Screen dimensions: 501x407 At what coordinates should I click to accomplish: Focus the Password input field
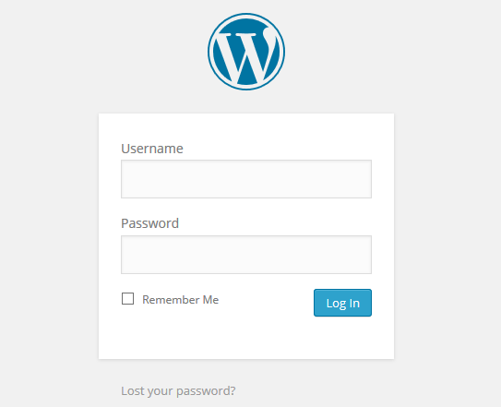coord(246,255)
